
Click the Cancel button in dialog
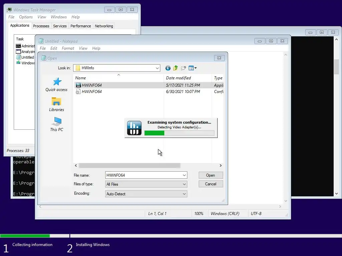point(211,184)
